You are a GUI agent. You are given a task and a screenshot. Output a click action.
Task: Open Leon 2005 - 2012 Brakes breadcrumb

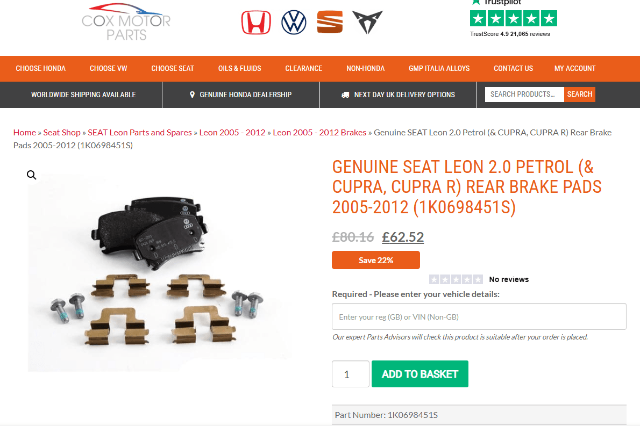[x=319, y=133]
